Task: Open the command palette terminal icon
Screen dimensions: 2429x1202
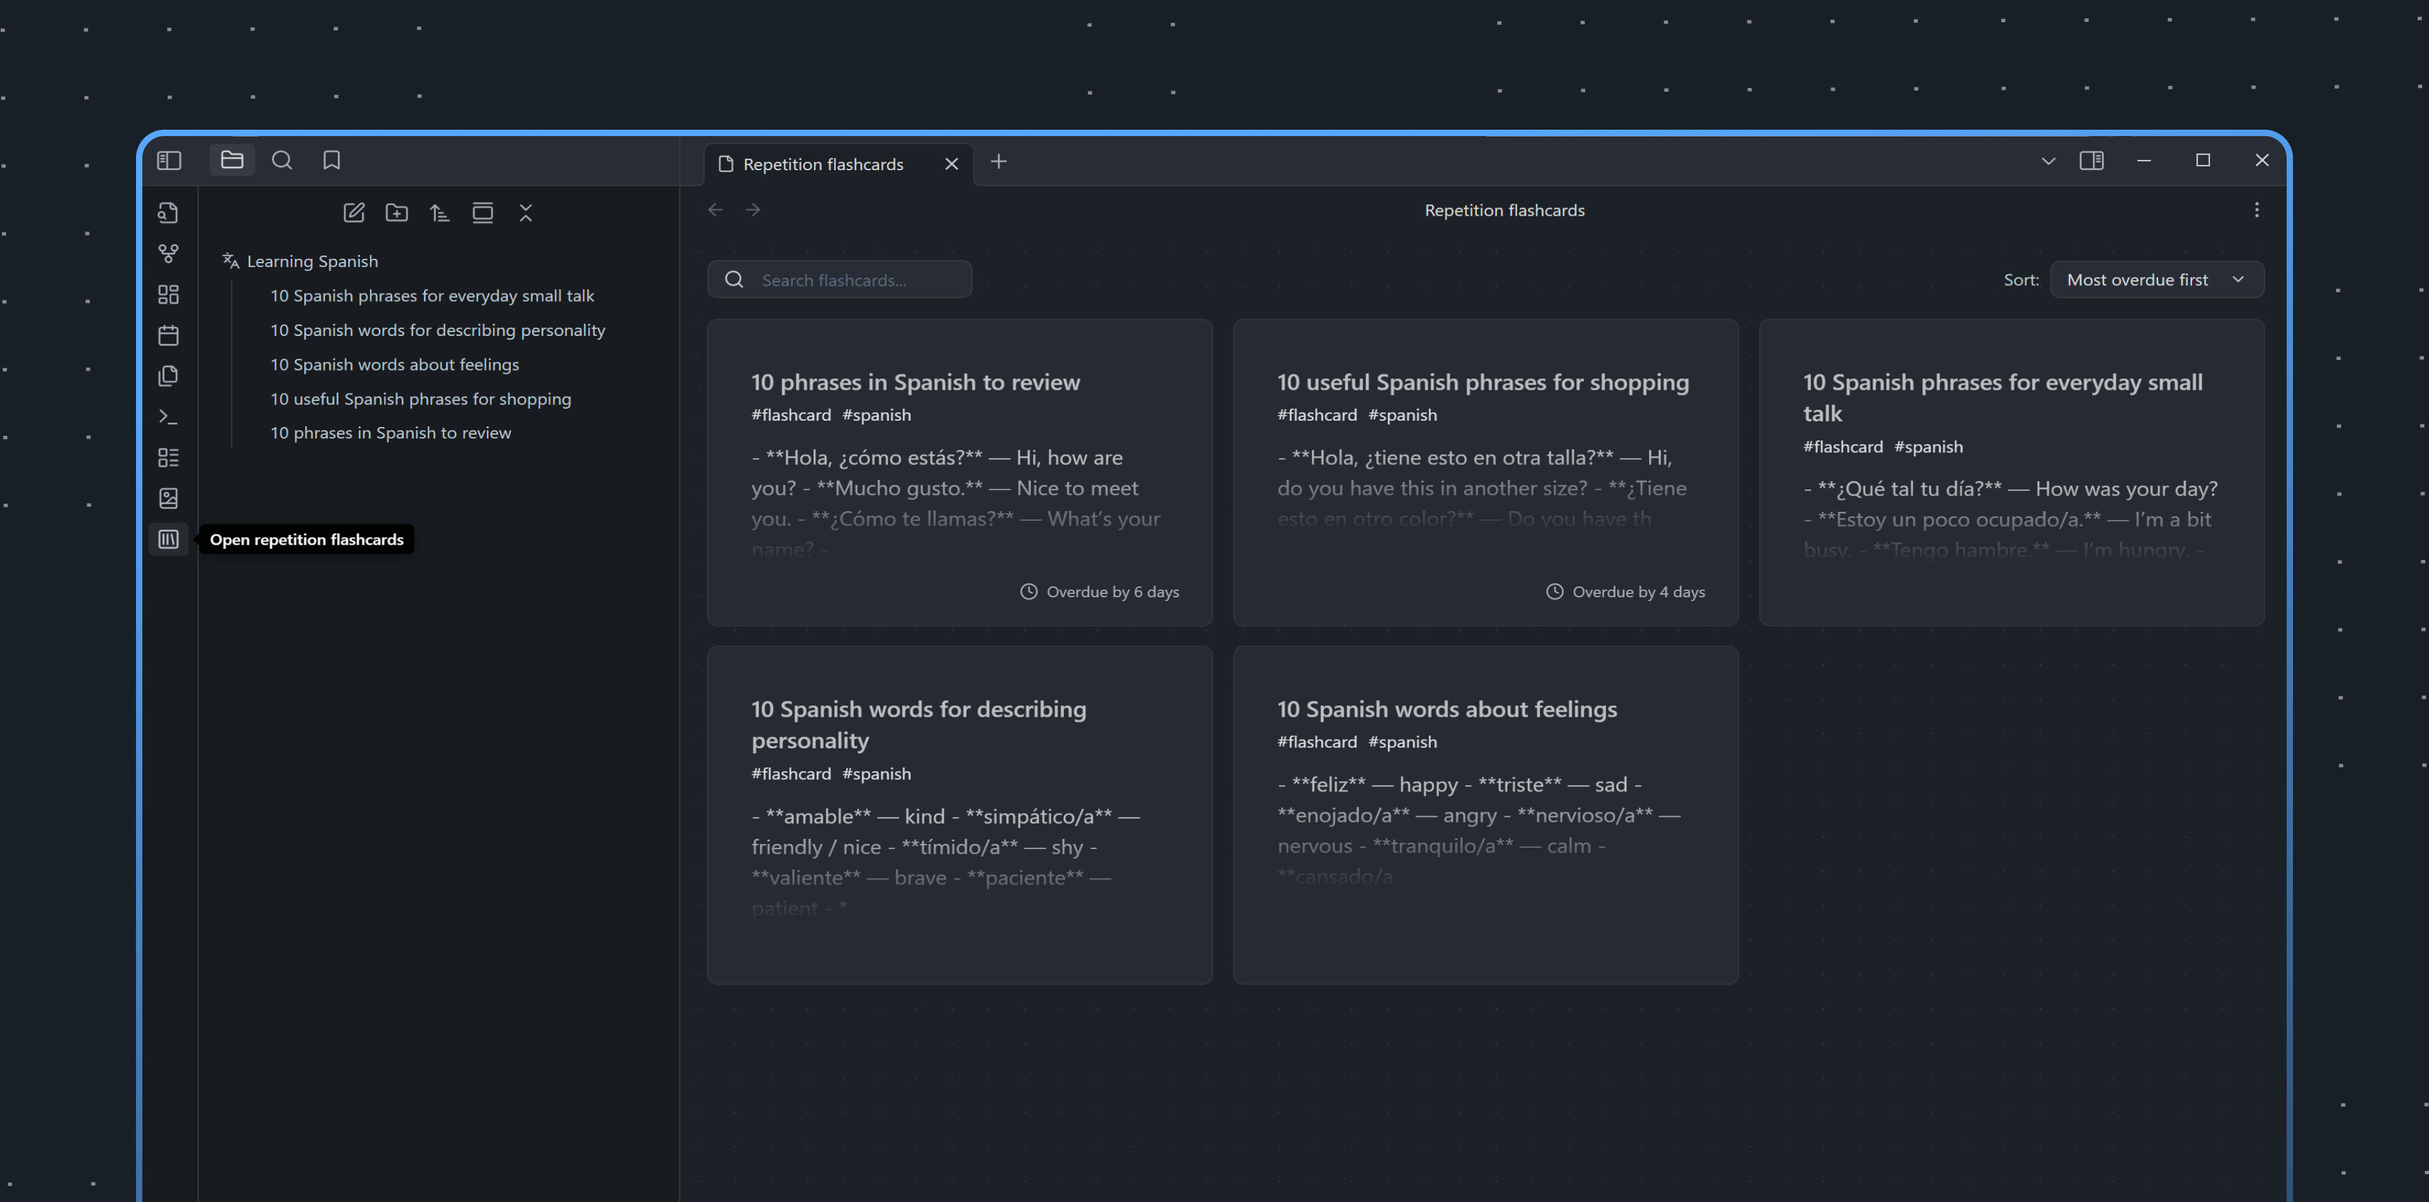Action: click(x=168, y=417)
